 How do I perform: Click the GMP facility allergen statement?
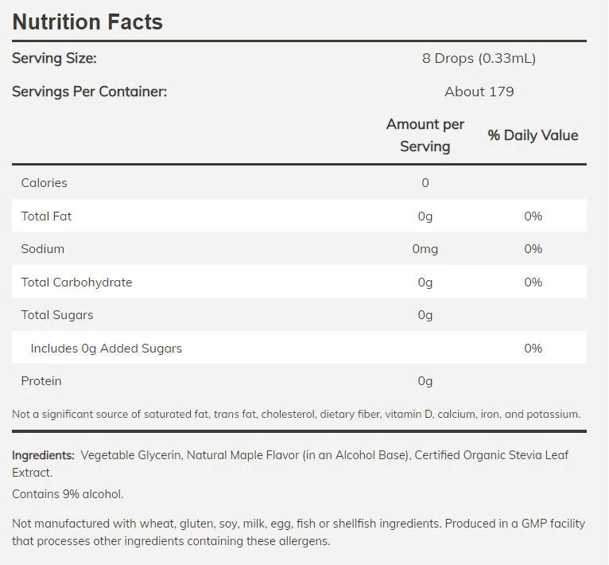(298, 532)
